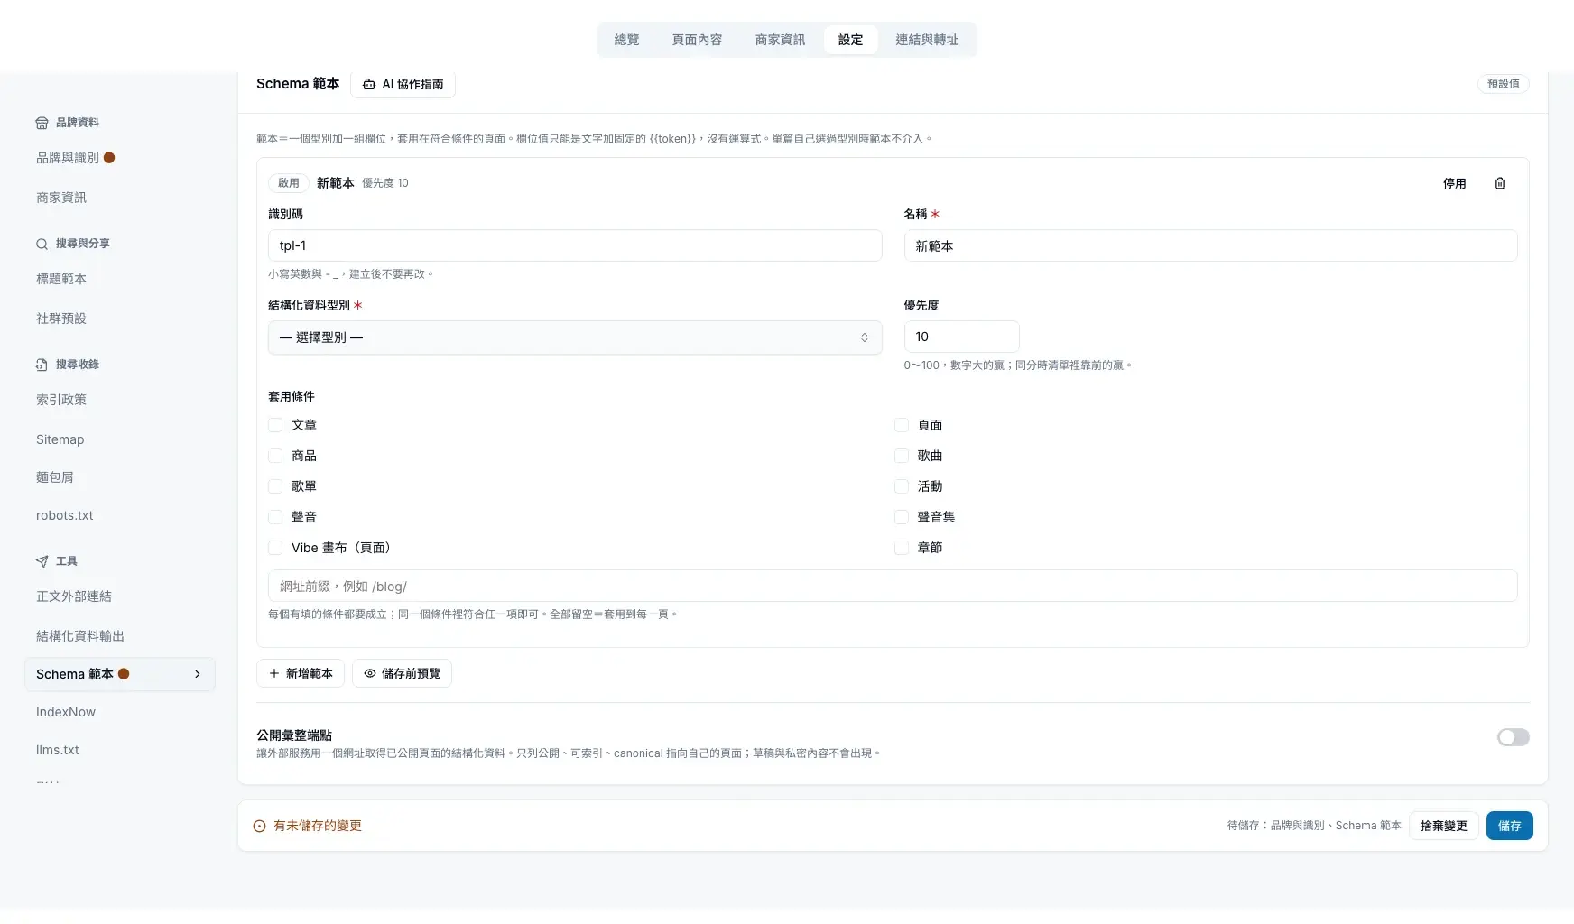Viewport: 1574px width, 924px height.
Task: Click the warning icon beside 有未儲存的變更
Action: coord(260,826)
